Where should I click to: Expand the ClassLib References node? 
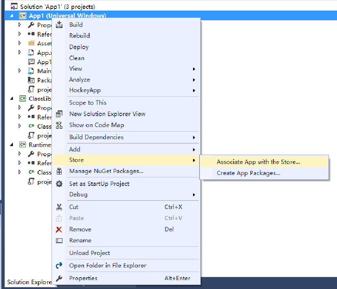(19, 117)
